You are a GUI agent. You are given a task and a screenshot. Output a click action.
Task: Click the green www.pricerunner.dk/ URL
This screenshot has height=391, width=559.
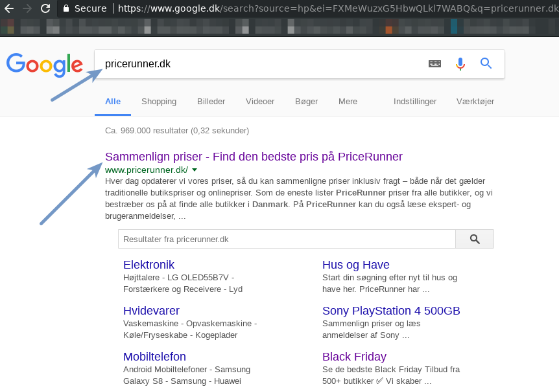(147, 170)
